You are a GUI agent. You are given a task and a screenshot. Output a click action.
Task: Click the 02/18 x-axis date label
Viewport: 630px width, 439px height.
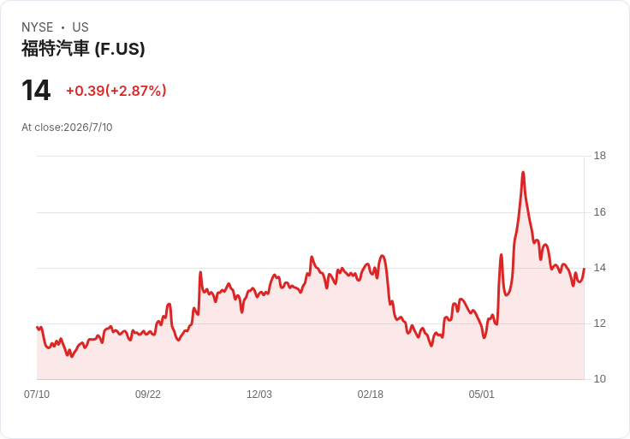click(370, 395)
